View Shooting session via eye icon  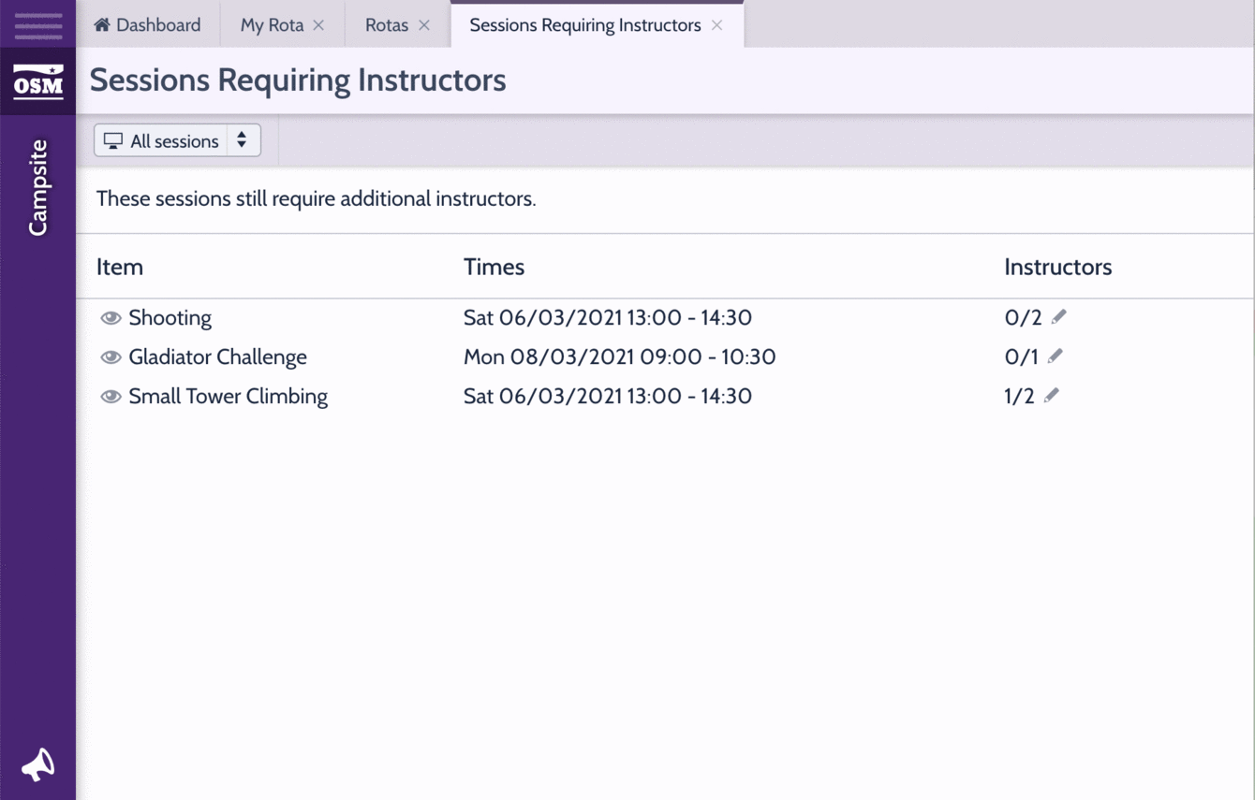click(x=111, y=318)
